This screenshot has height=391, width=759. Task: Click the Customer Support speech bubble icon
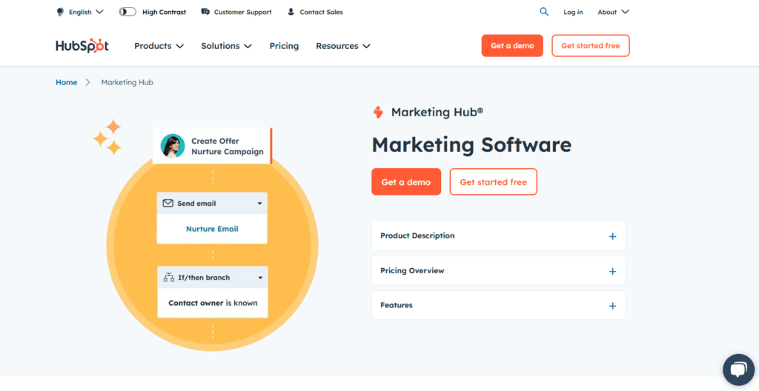(x=205, y=12)
